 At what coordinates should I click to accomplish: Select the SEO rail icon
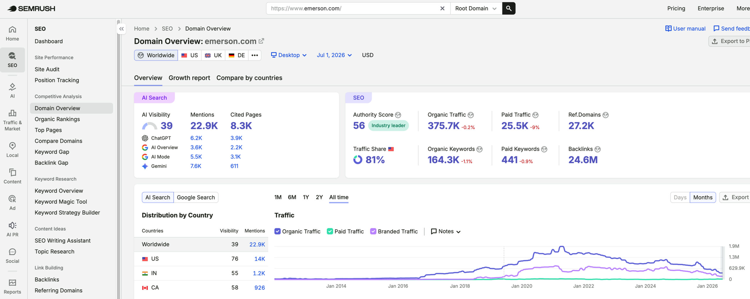pyautogui.click(x=12, y=60)
